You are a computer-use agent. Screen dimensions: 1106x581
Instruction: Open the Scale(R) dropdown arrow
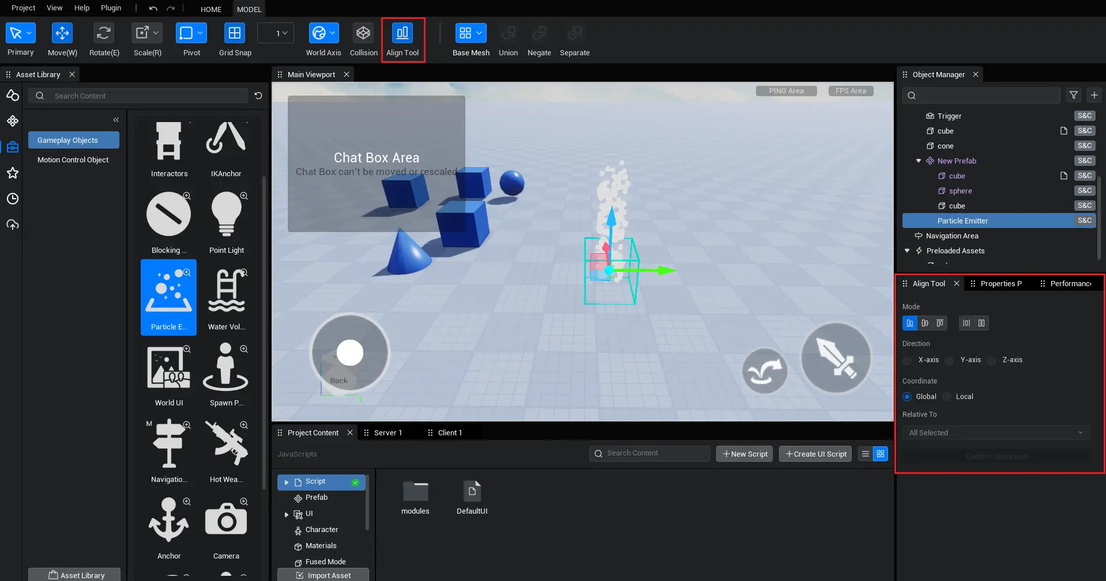click(x=156, y=33)
